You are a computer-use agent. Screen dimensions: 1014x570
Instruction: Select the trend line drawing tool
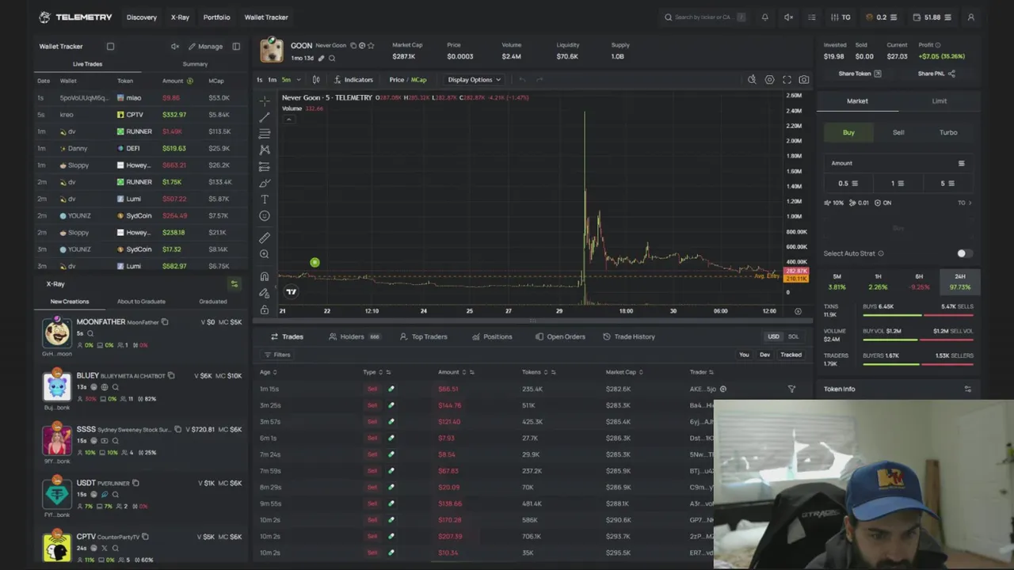tap(265, 117)
